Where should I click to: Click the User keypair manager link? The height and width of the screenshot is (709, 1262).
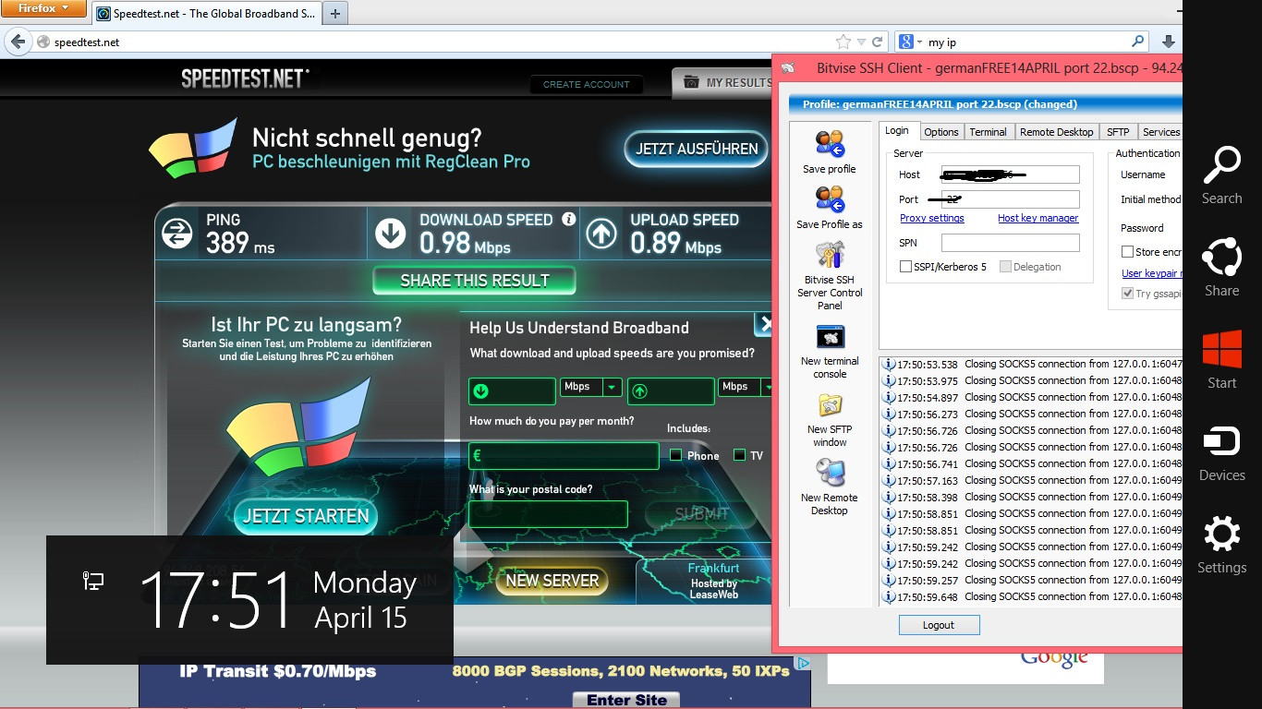[x=1151, y=273]
